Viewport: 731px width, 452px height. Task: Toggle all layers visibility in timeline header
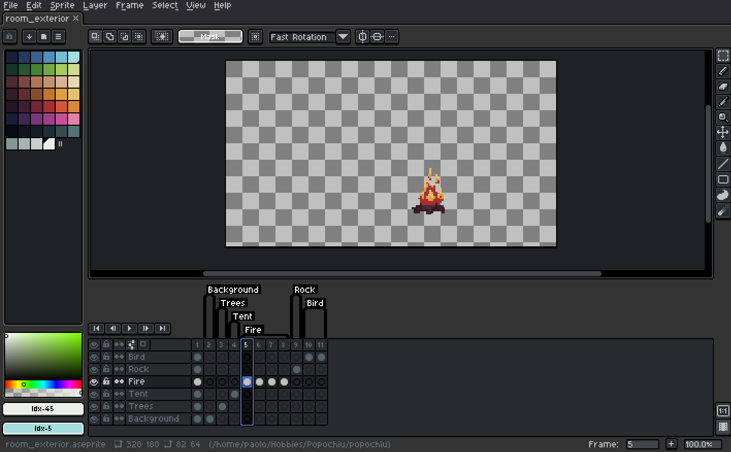[94, 344]
